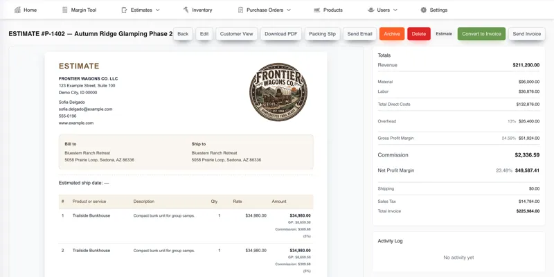
Task: Click the Edit button
Action: click(204, 34)
